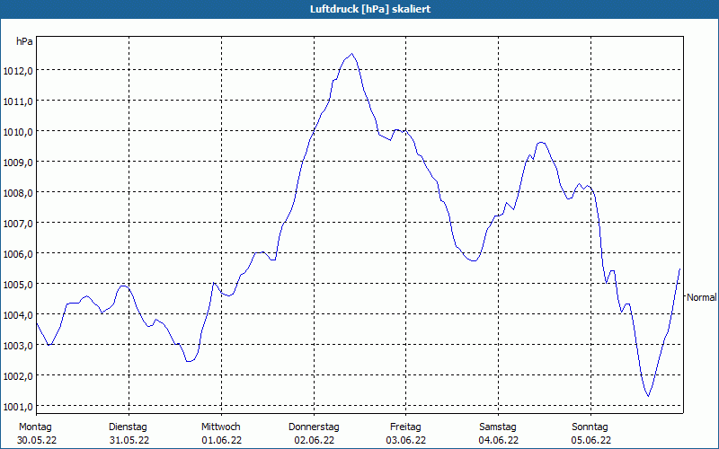Click the 'Sonntag' day label
Viewport: 719px width, 449px height.
tap(590, 427)
